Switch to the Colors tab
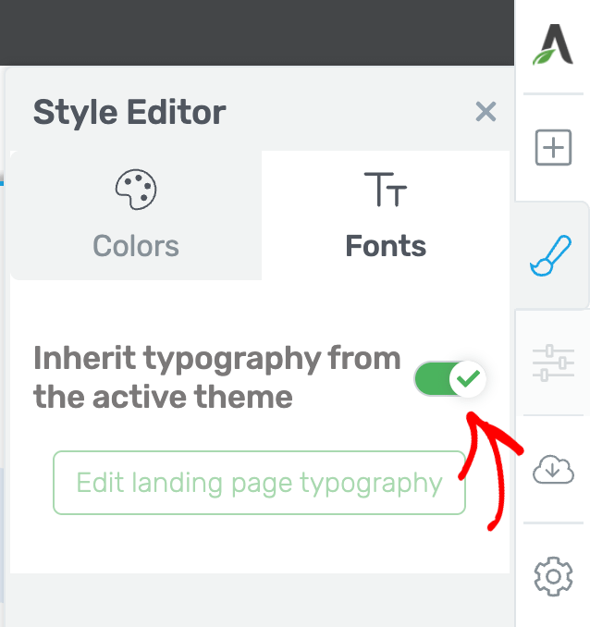 136,215
